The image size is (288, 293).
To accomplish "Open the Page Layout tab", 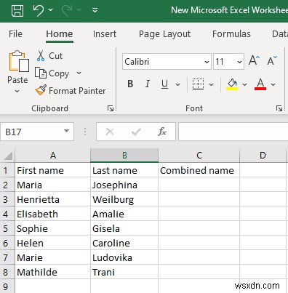I will point(164,34).
